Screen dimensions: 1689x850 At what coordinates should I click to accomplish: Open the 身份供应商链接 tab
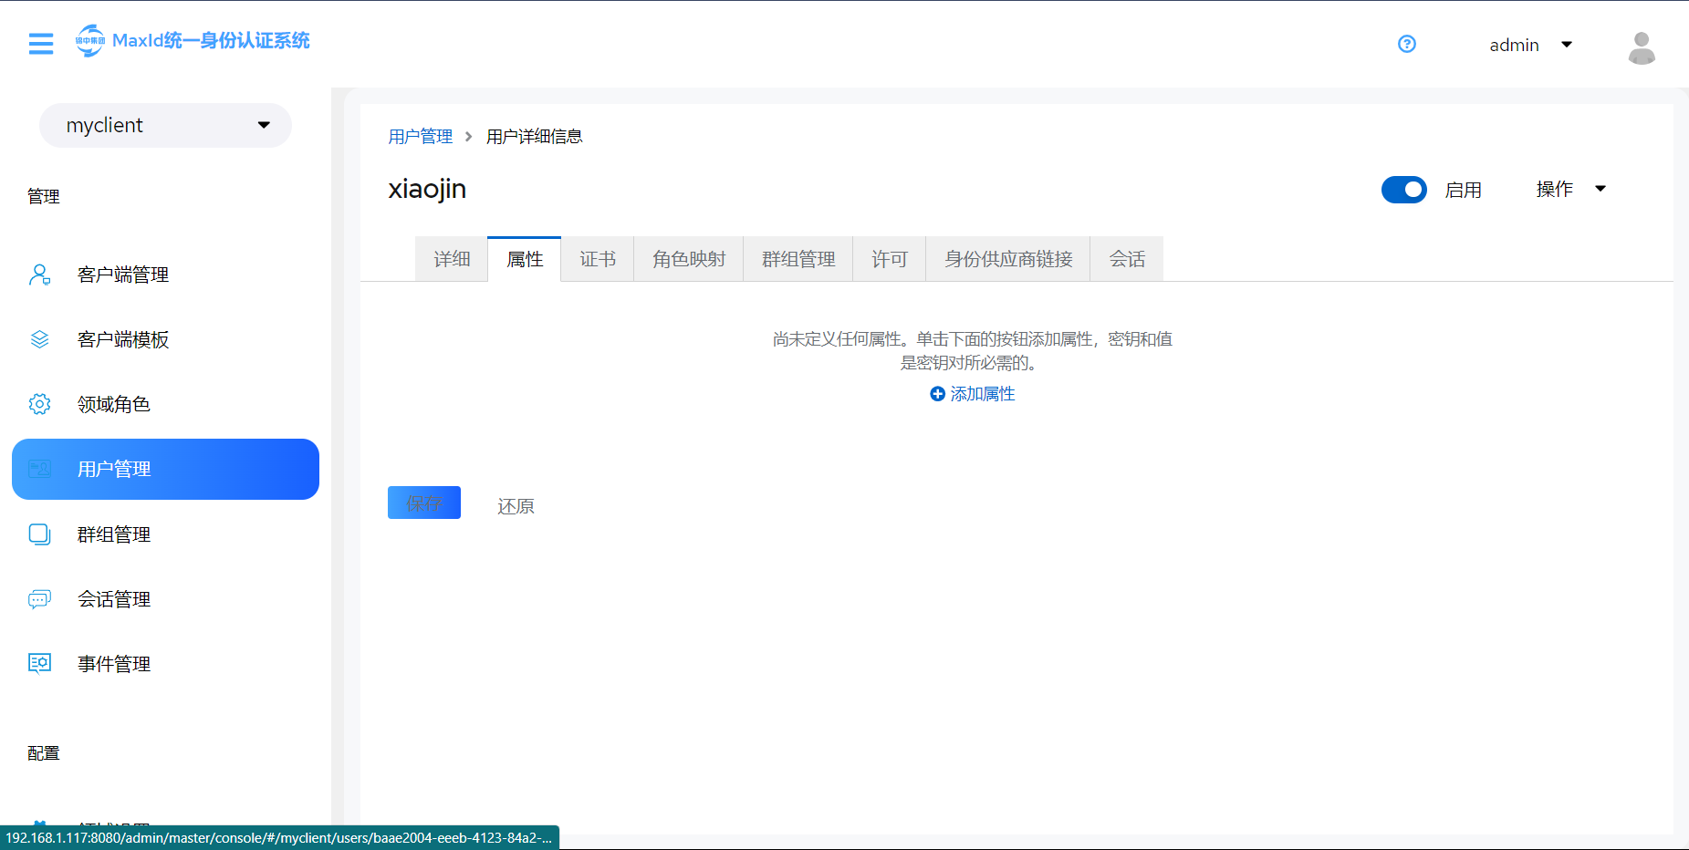1008,259
